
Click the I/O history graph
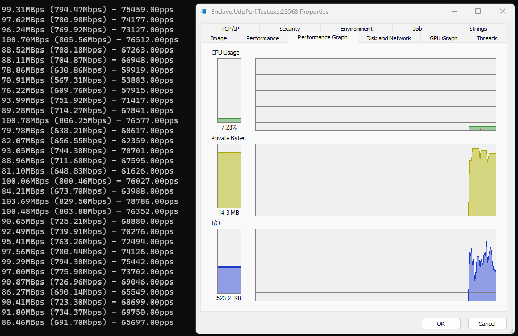(375, 265)
